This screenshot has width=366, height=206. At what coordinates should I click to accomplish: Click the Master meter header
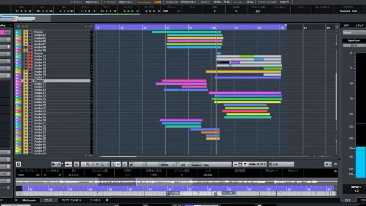[x=354, y=32]
